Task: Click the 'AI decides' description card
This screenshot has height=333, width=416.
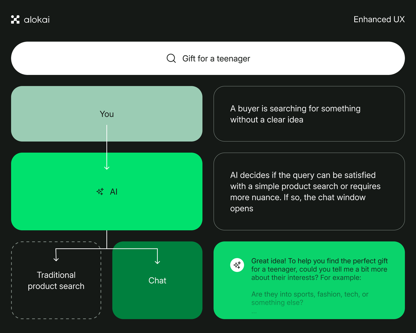Action: [309, 191]
